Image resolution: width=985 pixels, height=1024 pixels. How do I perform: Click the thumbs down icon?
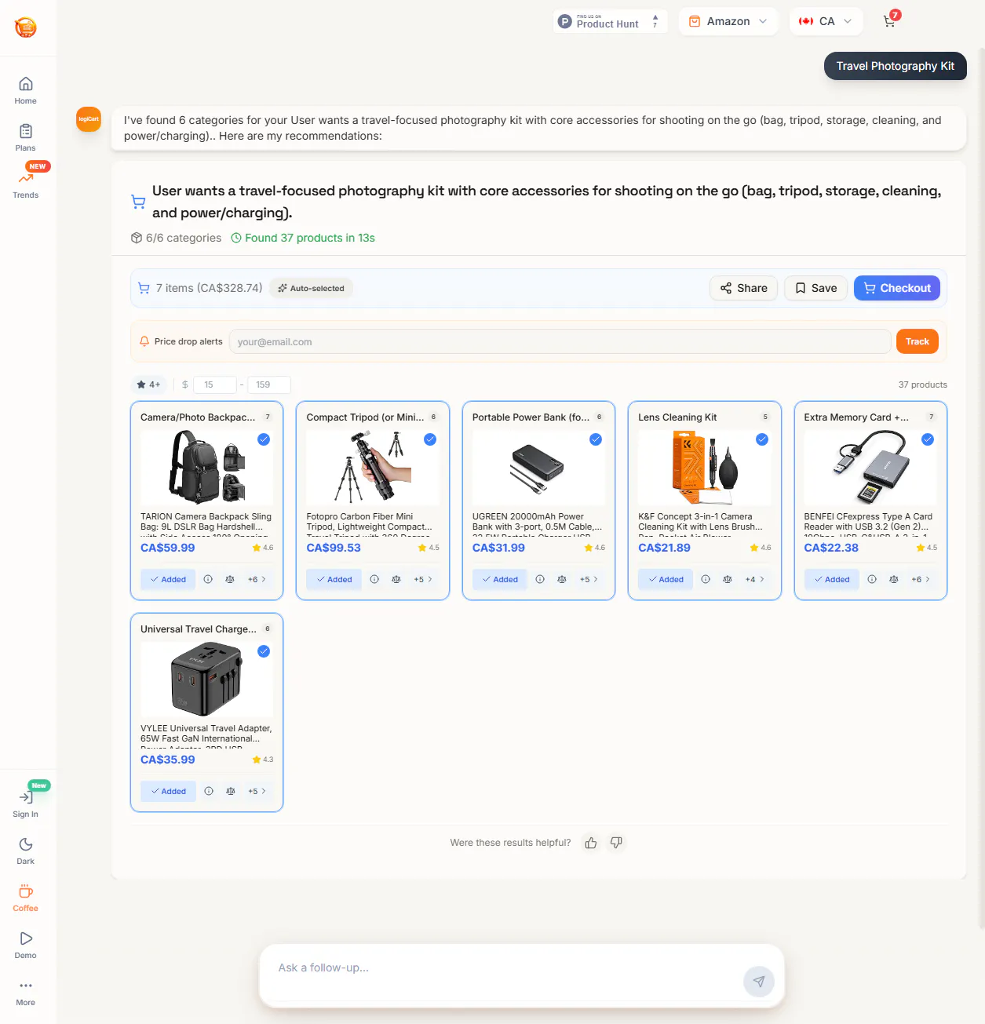616,843
